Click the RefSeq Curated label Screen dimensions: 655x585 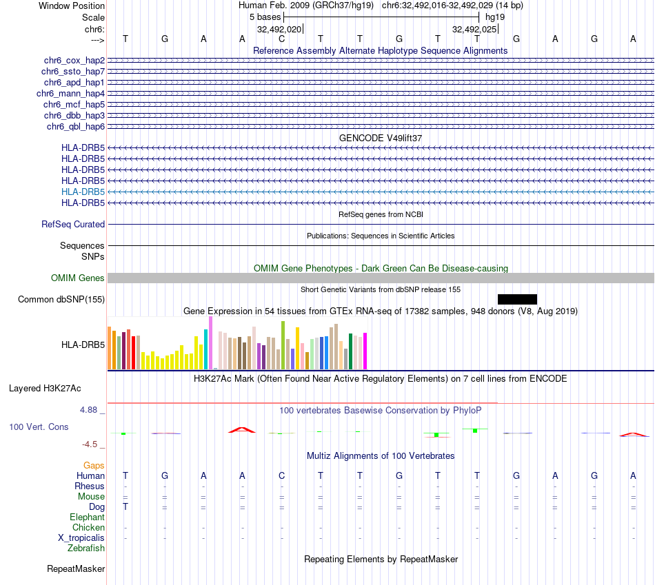click(x=73, y=224)
